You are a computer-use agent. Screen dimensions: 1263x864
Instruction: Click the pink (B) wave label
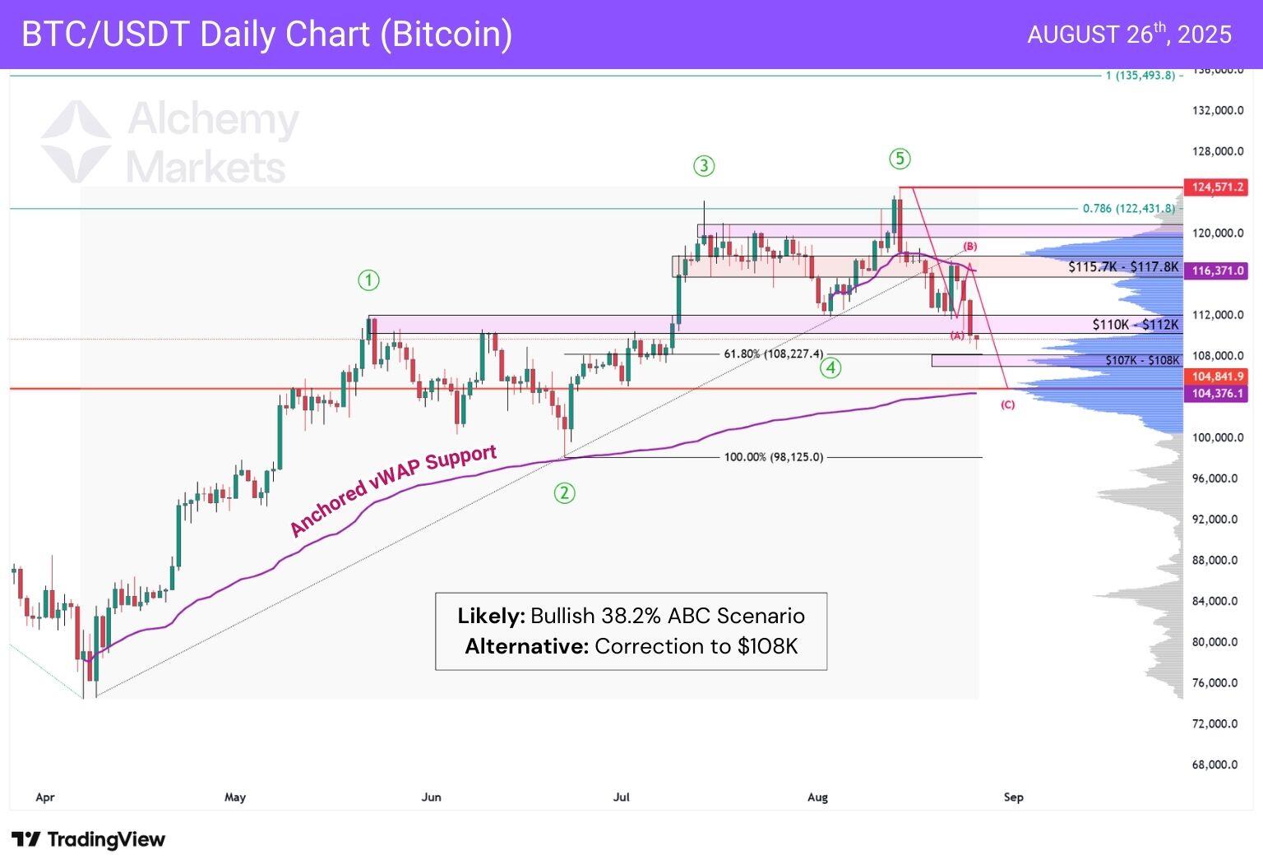tap(969, 246)
